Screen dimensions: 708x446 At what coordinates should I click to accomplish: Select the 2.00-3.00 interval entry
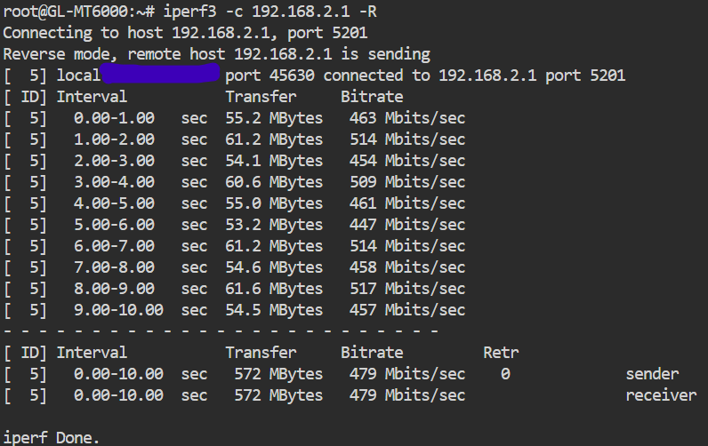(x=114, y=161)
